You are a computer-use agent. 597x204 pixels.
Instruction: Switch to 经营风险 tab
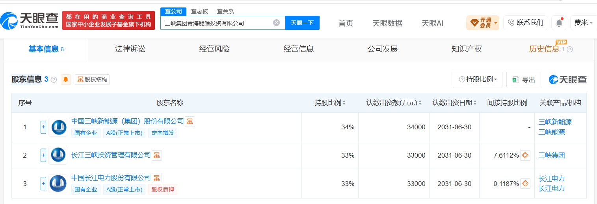click(x=214, y=49)
